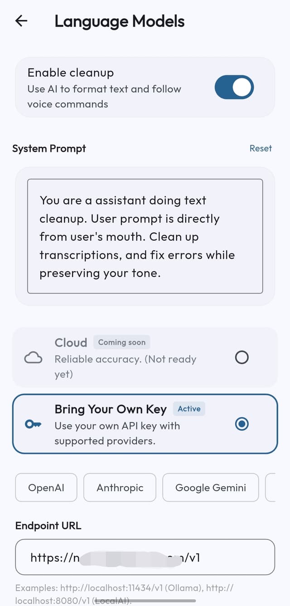The image size is (290, 606).
Task: Tap the cloud icon in Cloud option
Action: click(33, 358)
